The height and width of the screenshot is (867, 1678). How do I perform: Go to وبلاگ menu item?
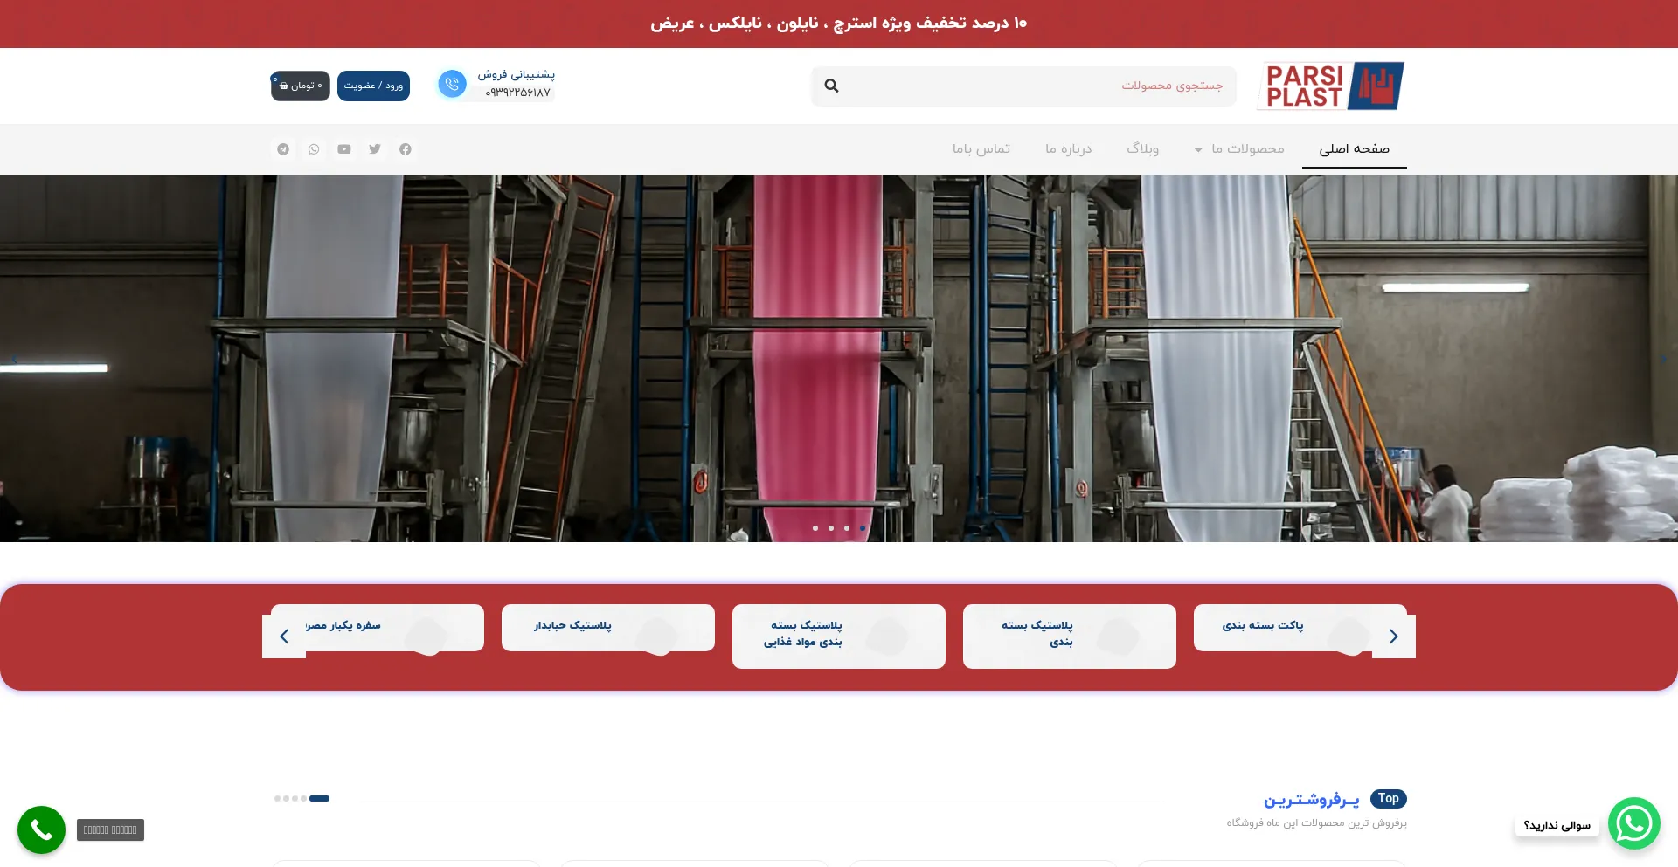pyautogui.click(x=1142, y=149)
